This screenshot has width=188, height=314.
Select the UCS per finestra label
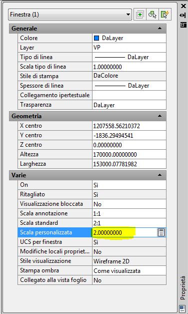(41, 242)
